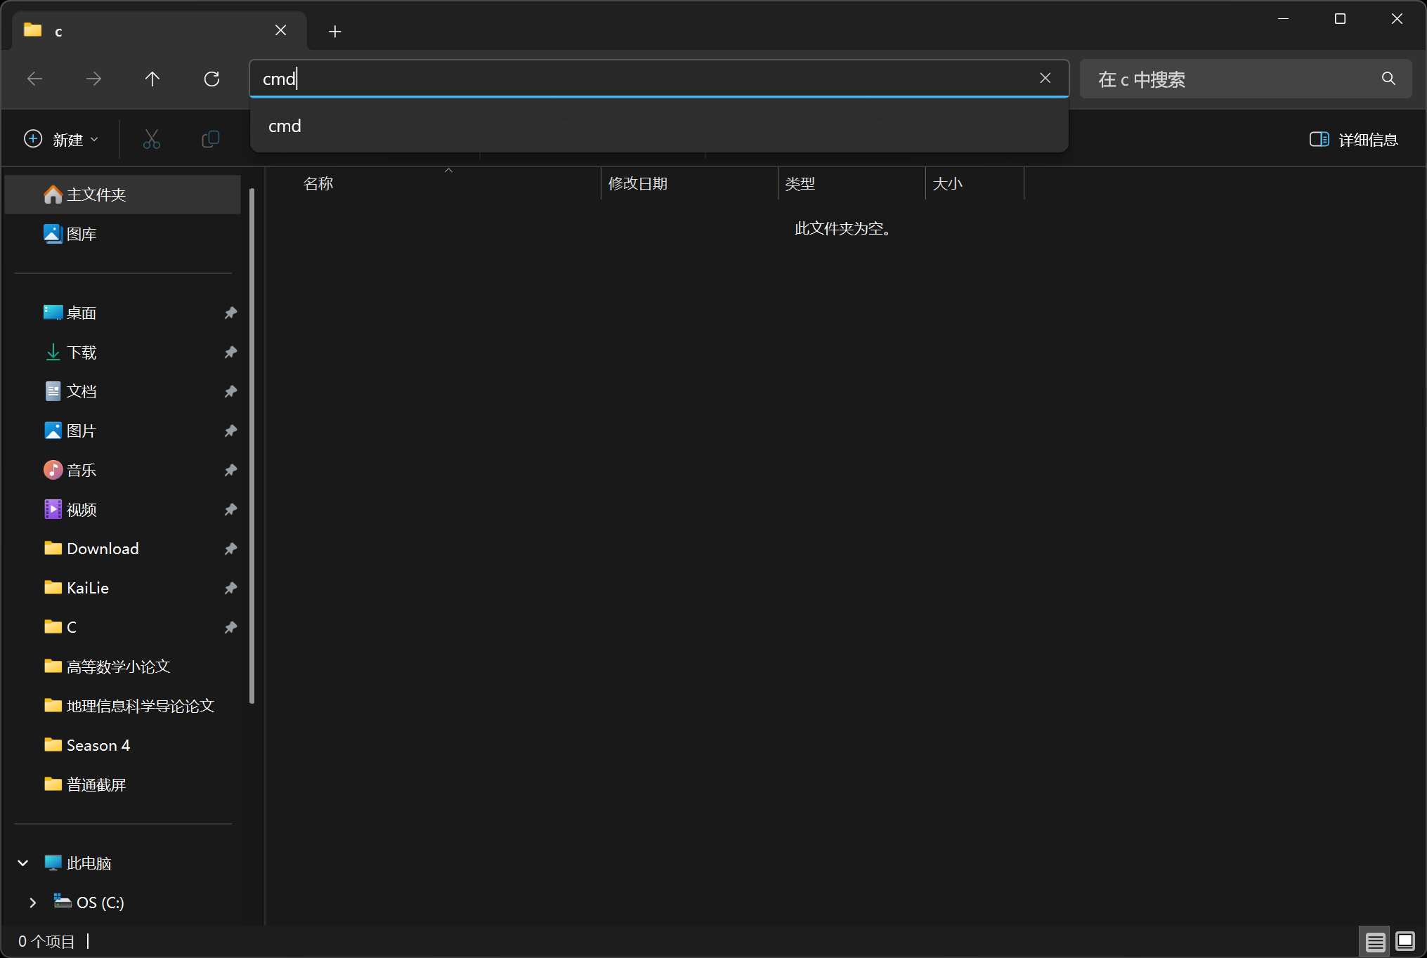
Task: Expand the OS (C:) drive node
Action: coord(32,903)
